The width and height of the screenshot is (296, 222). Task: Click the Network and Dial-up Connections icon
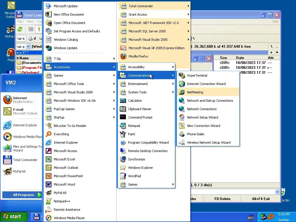182,101
